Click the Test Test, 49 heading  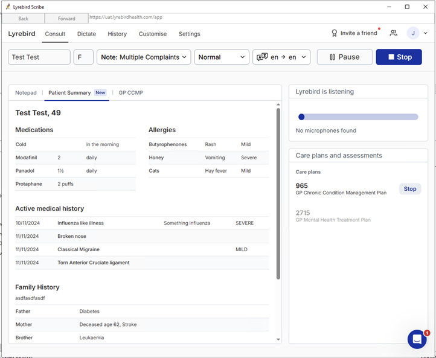tap(38, 113)
